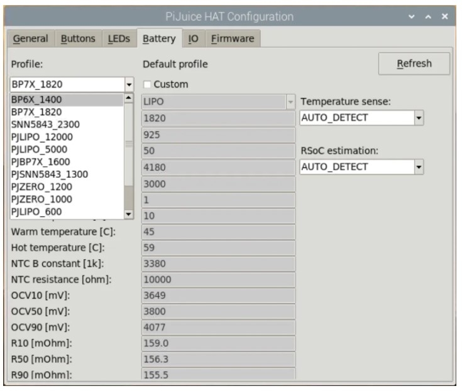The height and width of the screenshot is (391, 462).
Task: Click the R50 value field
Action: click(x=218, y=359)
